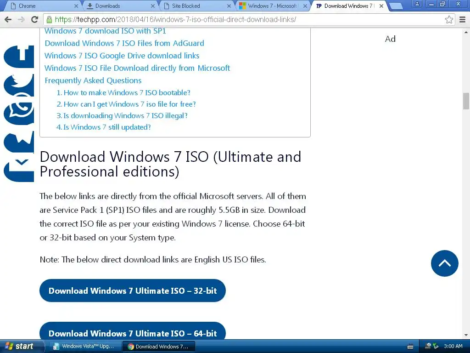The image size is (470, 353).
Task: Click the vertical scrollbar thumb
Action: click(466, 101)
